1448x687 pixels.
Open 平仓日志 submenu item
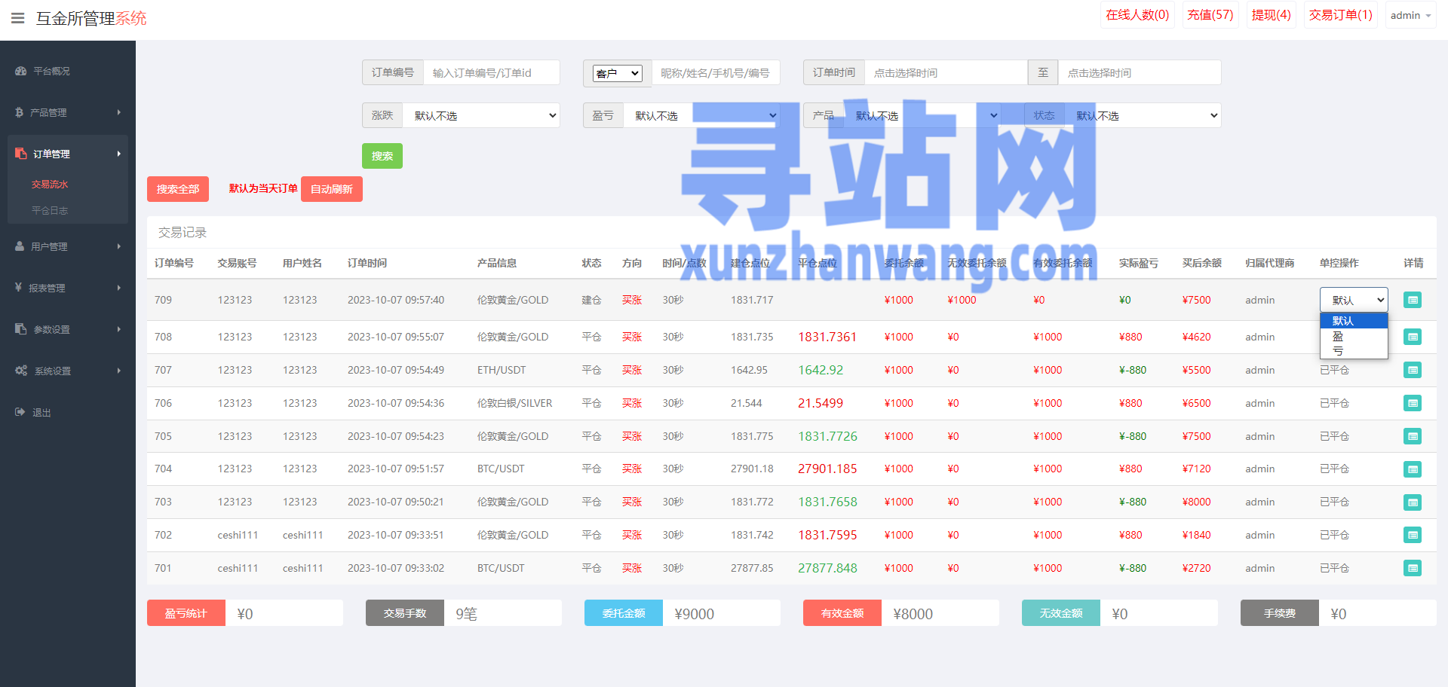coord(50,211)
